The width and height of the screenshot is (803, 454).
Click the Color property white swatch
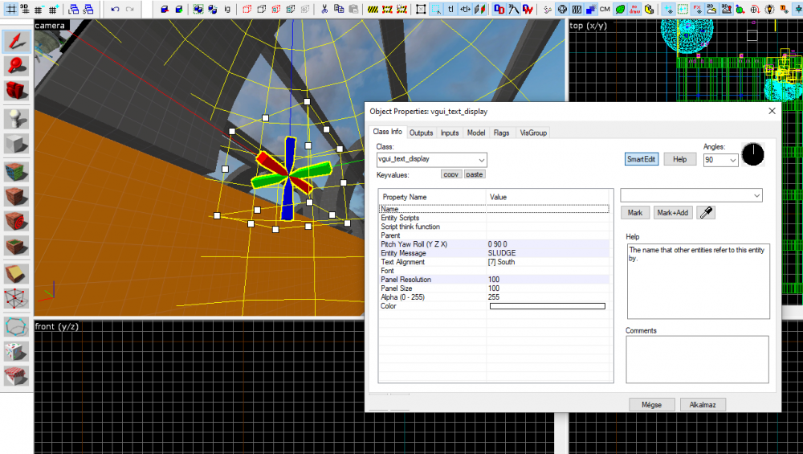[547, 306]
